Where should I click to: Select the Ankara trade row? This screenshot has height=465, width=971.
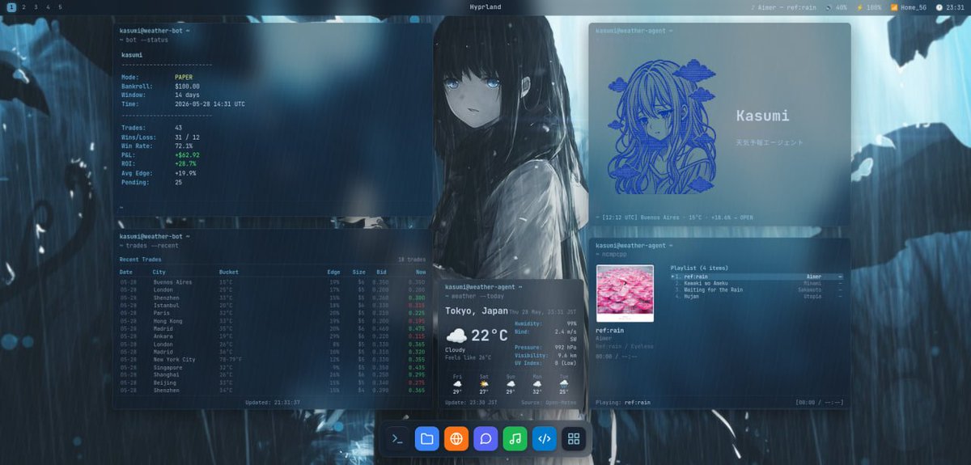tap(273, 336)
